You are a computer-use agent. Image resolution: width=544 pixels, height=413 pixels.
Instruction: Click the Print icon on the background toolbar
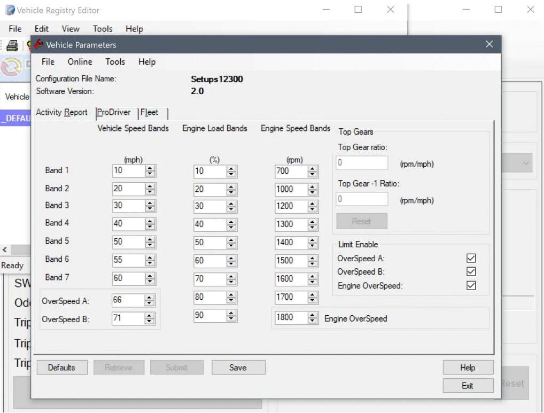[12, 46]
